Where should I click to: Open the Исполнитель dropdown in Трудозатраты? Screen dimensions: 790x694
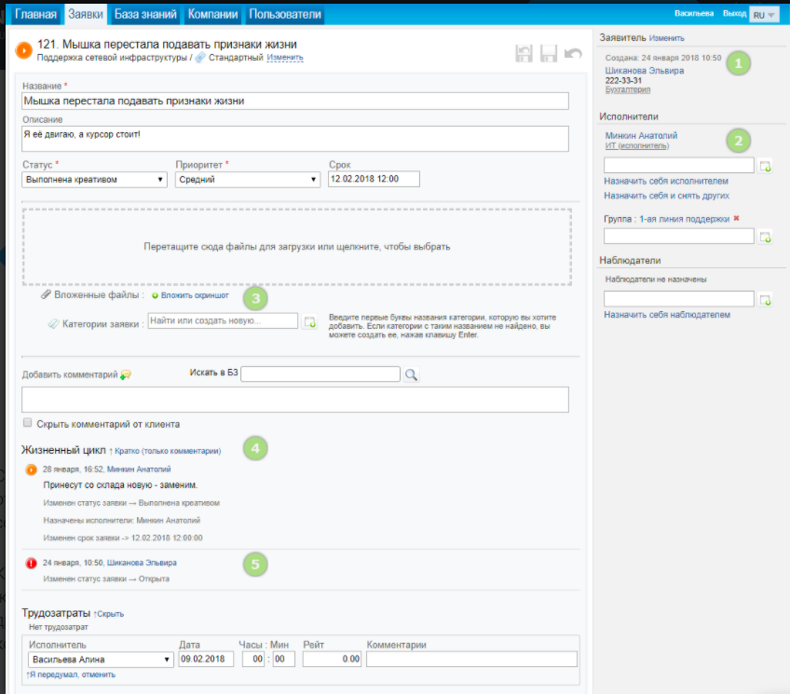point(101,660)
